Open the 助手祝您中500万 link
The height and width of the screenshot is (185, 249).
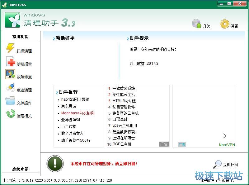pyautogui.click(x=76, y=140)
